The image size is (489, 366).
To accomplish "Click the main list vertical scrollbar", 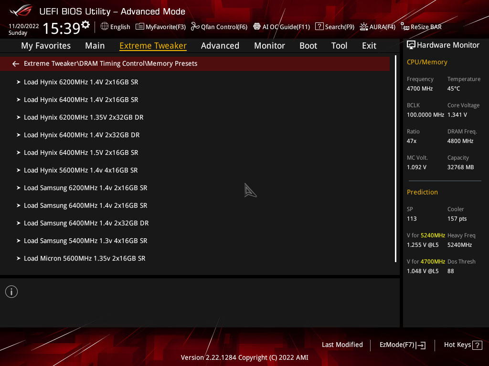I will point(395,159).
